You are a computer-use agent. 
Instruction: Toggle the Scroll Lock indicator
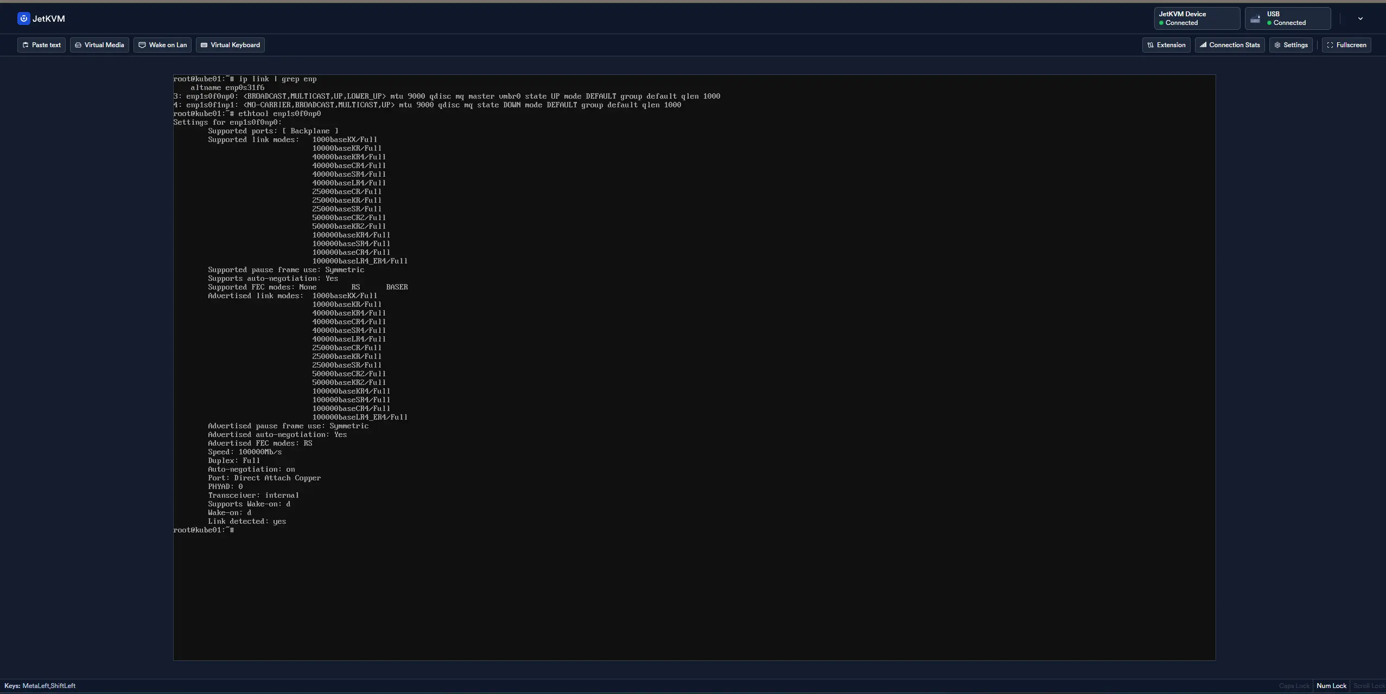(1369, 686)
